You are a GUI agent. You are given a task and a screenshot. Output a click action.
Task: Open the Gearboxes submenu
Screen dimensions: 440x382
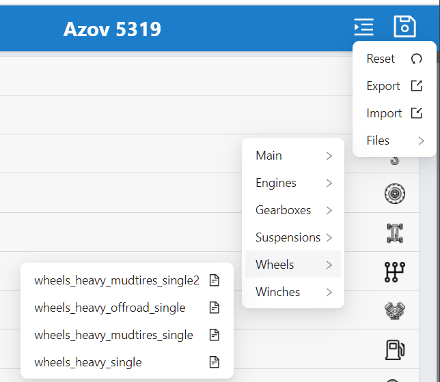click(293, 210)
